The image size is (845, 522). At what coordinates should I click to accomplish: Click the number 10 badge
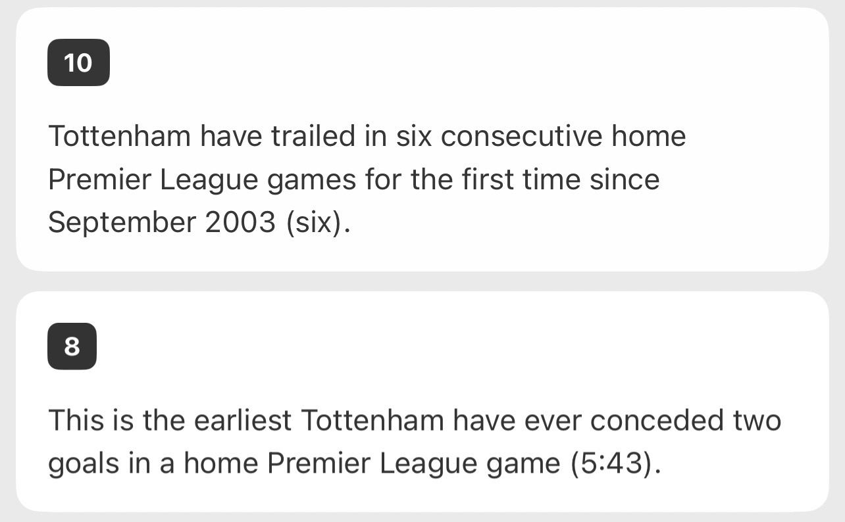click(78, 63)
